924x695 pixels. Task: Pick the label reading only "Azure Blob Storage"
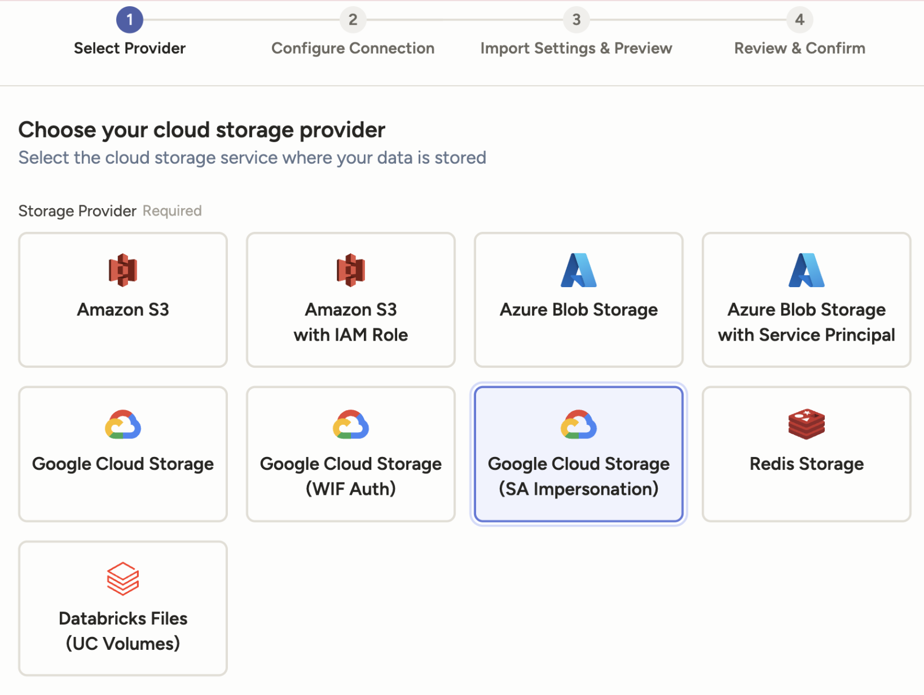click(x=579, y=310)
